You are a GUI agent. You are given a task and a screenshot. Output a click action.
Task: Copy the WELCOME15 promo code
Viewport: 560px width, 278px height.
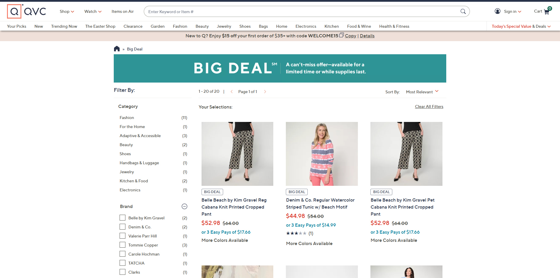pos(350,36)
